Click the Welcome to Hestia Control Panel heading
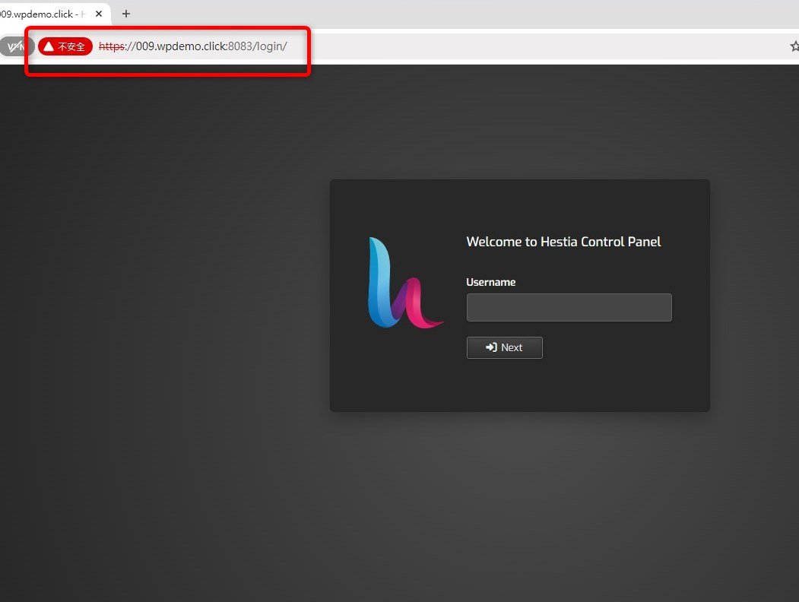799x602 pixels. (563, 242)
